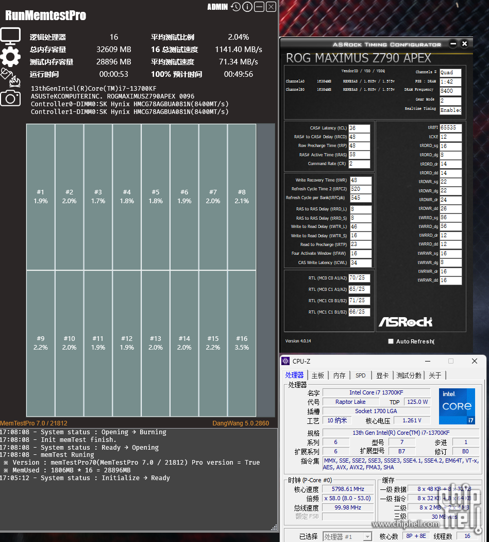Click the tRRD_L value field

(361, 209)
